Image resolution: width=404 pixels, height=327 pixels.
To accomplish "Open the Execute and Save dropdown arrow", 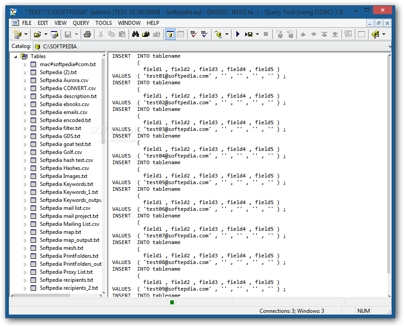I will (x=257, y=34).
